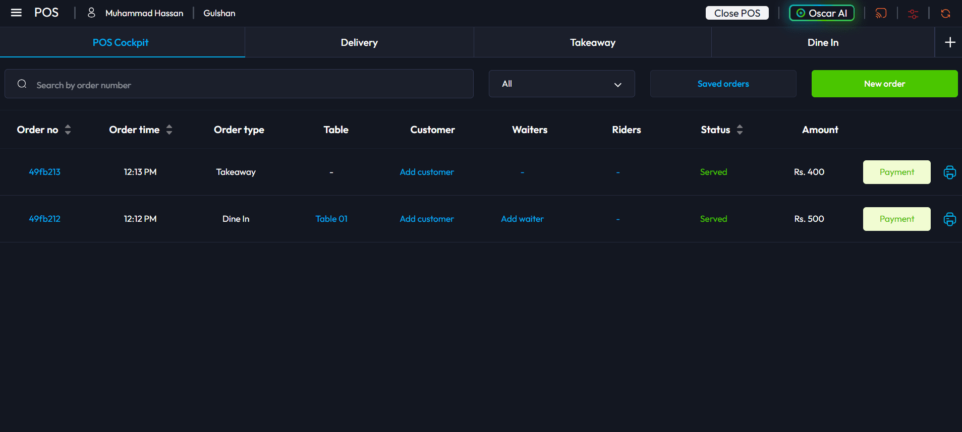The image size is (962, 432).
Task: Open order 49fb213 details
Action: 44,172
